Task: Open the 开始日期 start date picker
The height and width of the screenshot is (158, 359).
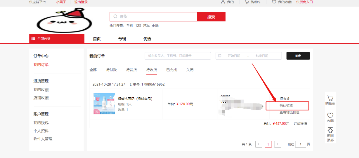Action: point(234,56)
